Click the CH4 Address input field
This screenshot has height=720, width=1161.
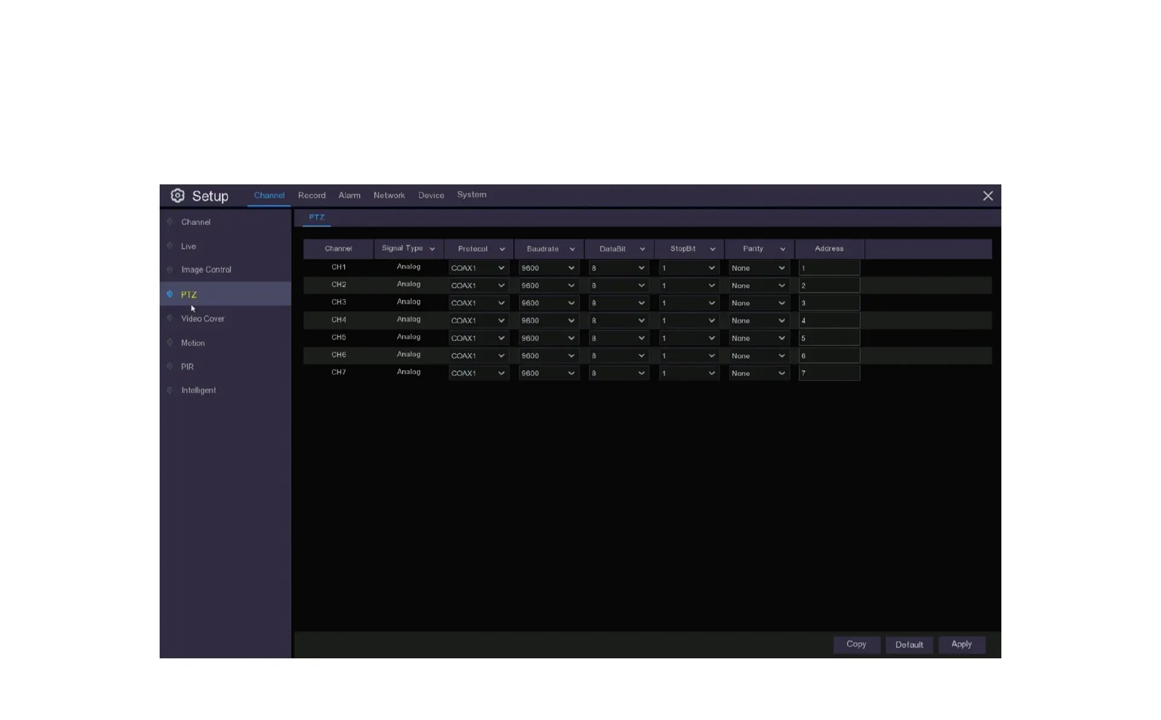(x=828, y=320)
